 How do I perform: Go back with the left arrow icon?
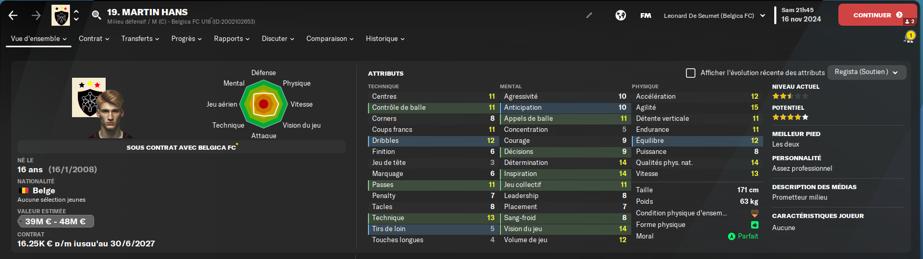pyautogui.click(x=13, y=16)
